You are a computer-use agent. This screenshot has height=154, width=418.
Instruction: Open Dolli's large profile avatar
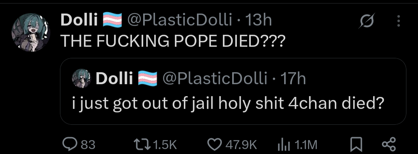coord(31,32)
